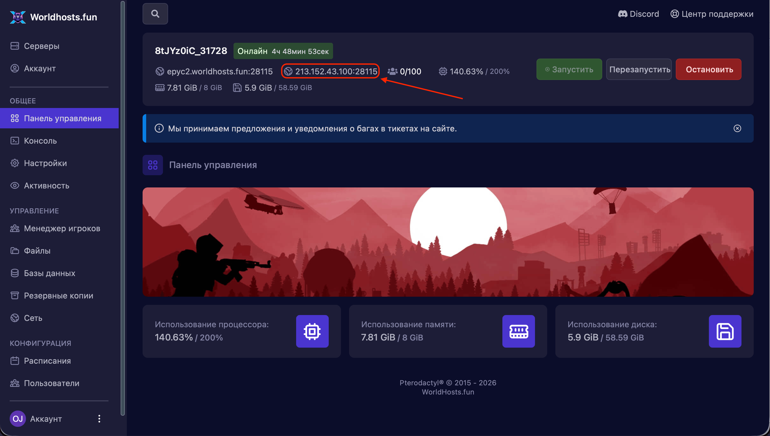This screenshot has width=770, height=436.
Task: Dismiss the bug-report notice banner
Action: coord(737,128)
